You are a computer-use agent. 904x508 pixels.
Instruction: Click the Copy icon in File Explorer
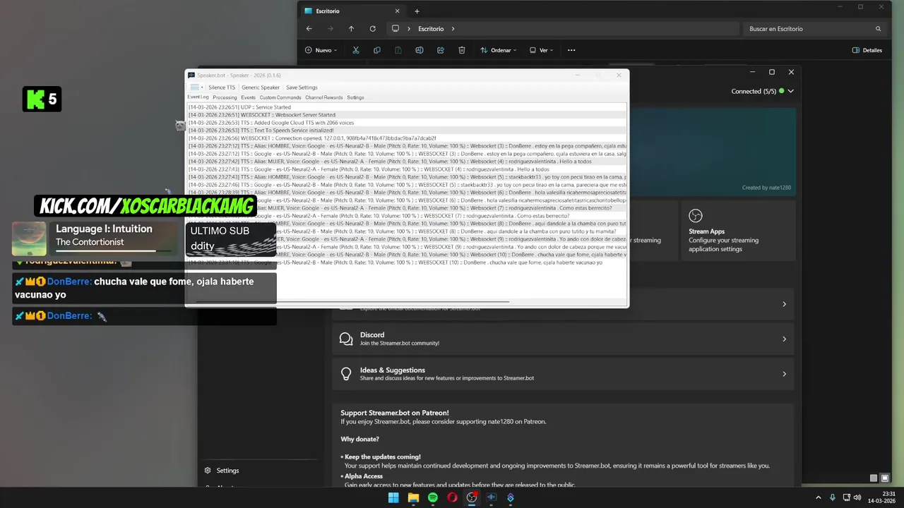(x=377, y=50)
